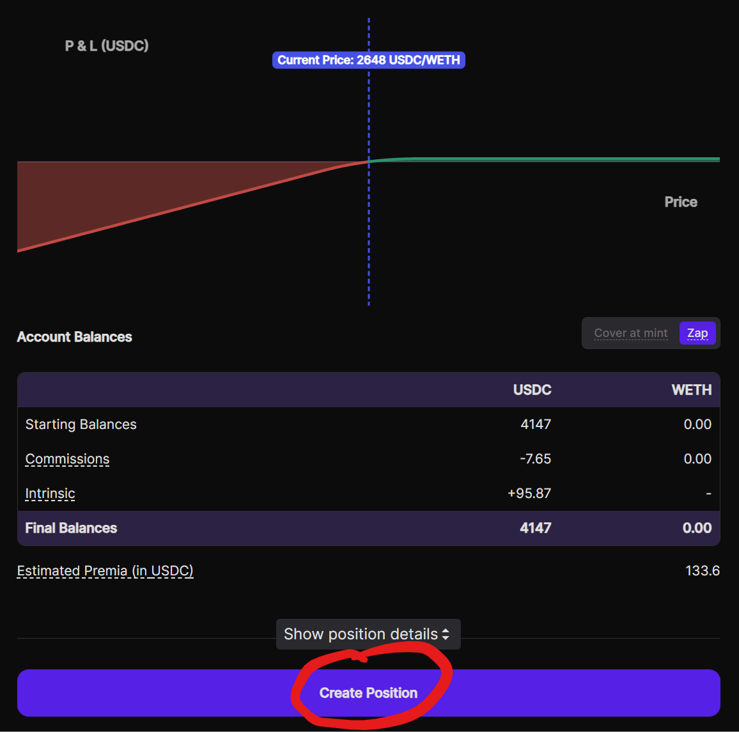Viewport: 739px width, 732px height.
Task: Click the Current Price 2648 USDC/WETH badge
Action: (x=368, y=60)
